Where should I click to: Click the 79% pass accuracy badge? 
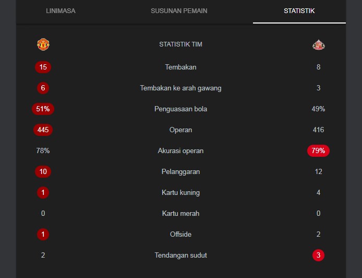(x=318, y=150)
